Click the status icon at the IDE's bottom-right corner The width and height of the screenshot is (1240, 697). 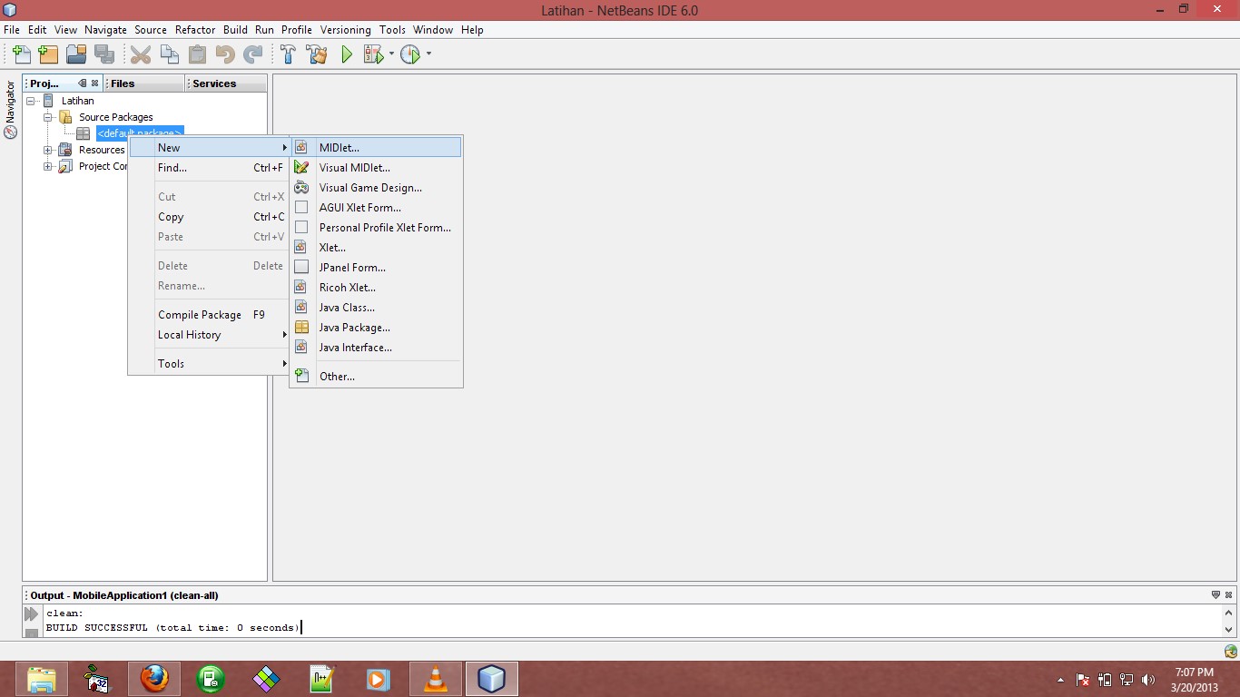point(1230,651)
